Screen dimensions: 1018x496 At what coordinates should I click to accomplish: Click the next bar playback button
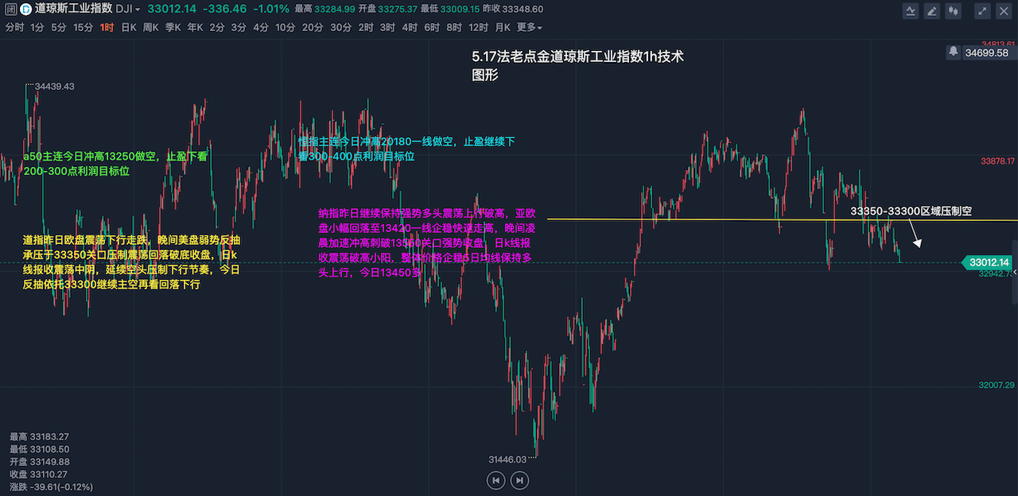click(519, 480)
